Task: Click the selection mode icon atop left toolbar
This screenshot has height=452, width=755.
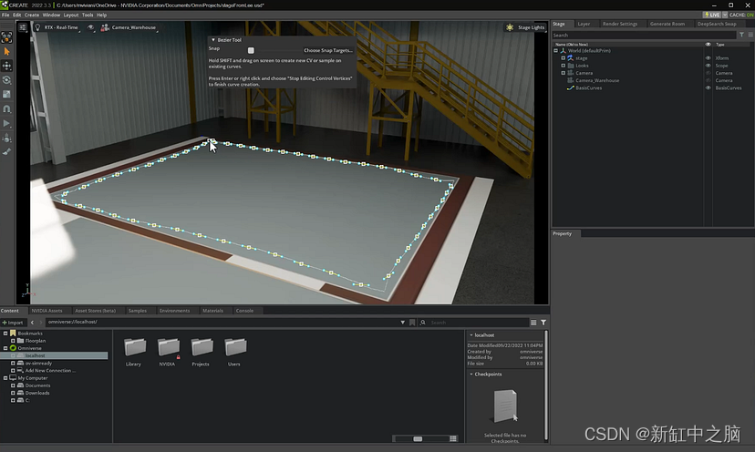Action: [x=6, y=37]
